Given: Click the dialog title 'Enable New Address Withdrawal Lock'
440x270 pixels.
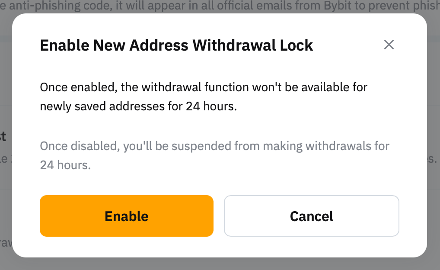Looking at the screenshot, I should coord(176,45).
